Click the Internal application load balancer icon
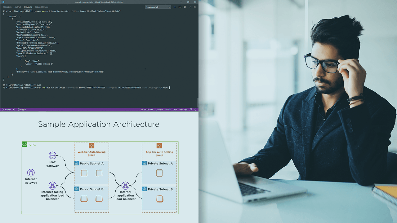Viewport: 397px width, 223px height. pos(125,185)
